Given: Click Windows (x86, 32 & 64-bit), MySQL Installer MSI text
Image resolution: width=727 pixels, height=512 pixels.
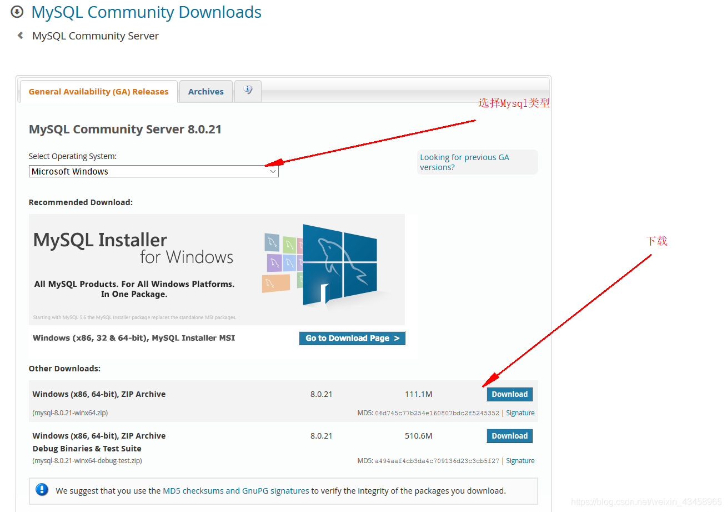Looking at the screenshot, I should [134, 338].
